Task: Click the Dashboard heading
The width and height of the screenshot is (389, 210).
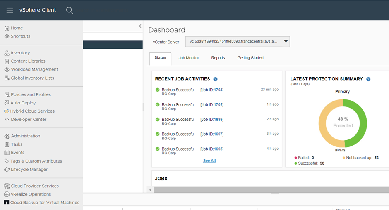Action: coord(167,30)
